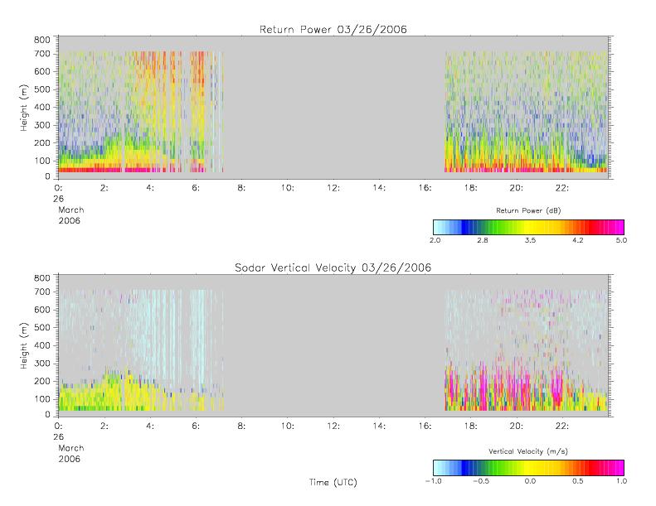Click the "Time (UTC)" axis label

(333, 482)
